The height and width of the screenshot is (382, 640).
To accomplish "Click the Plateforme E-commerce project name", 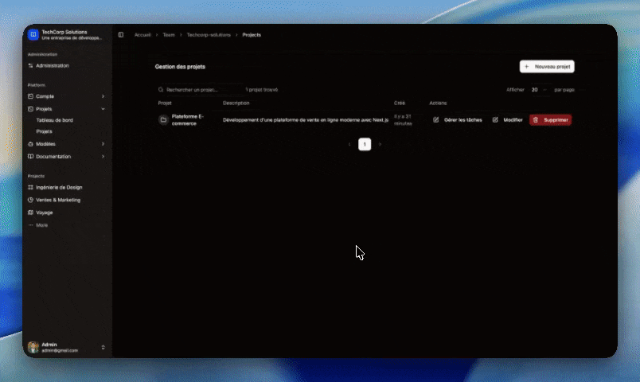I will (x=188, y=120).
